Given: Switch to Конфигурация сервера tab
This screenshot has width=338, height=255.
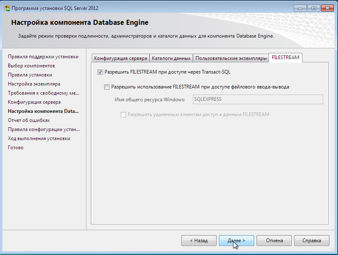Looking at the screenshot, I should pos(121,58).
